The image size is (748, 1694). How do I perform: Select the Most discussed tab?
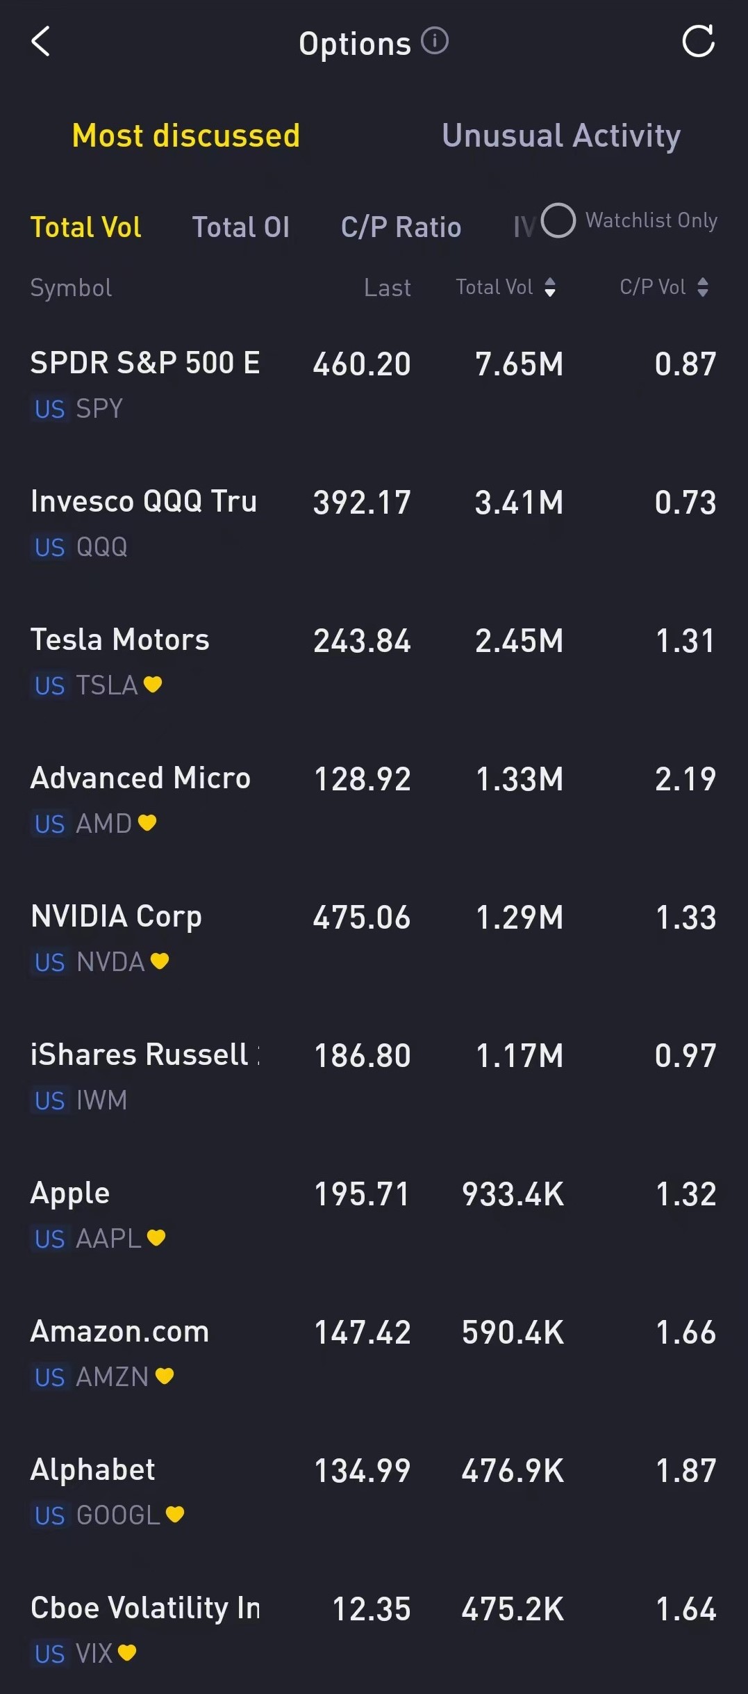click(x=186, y=136)
